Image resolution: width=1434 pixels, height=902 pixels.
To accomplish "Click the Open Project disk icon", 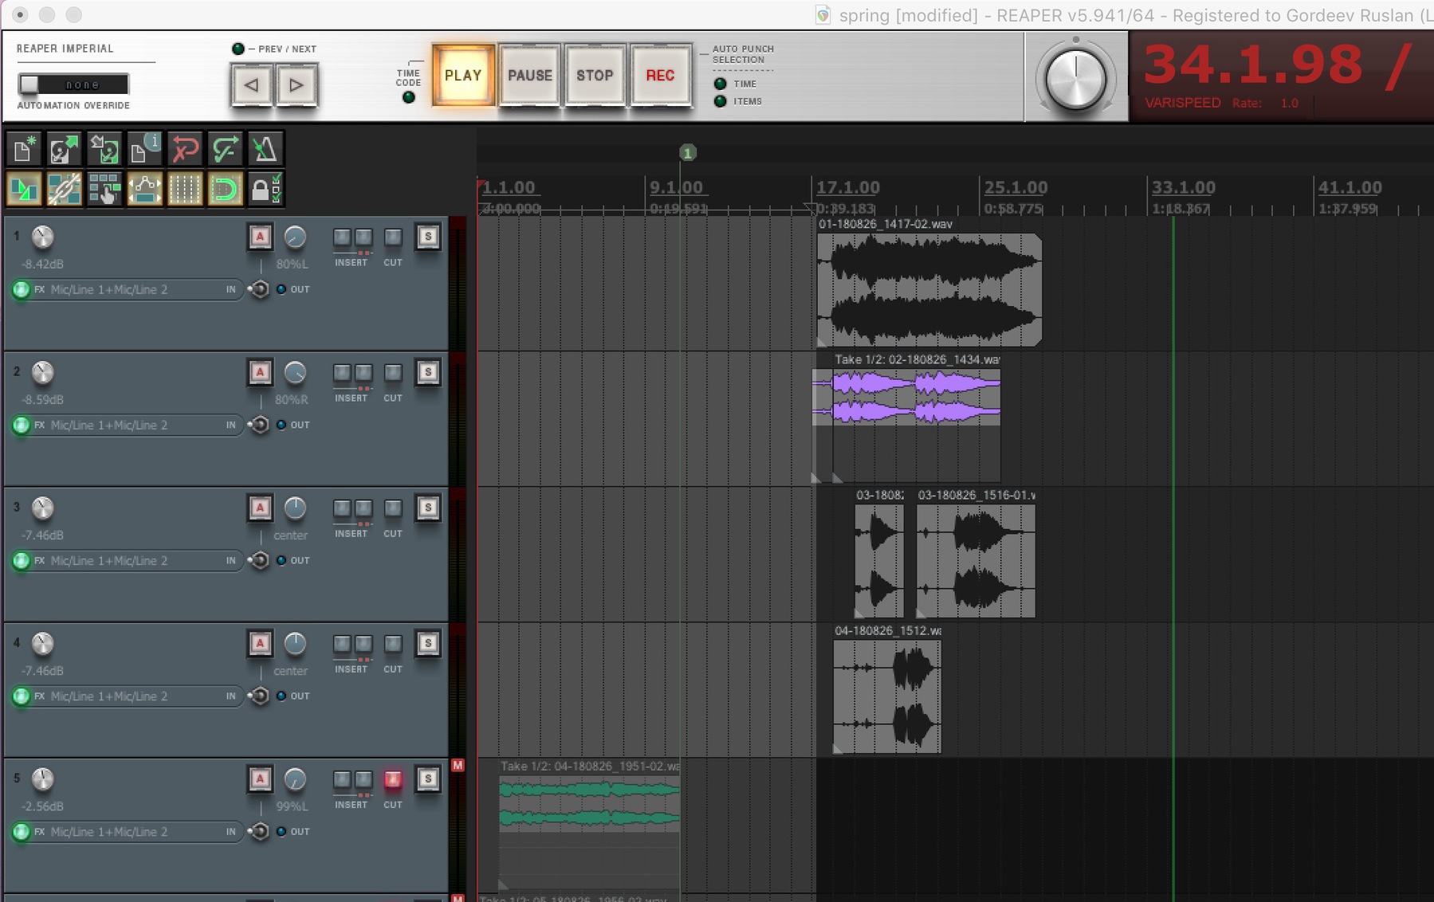I will click(64, 149).
